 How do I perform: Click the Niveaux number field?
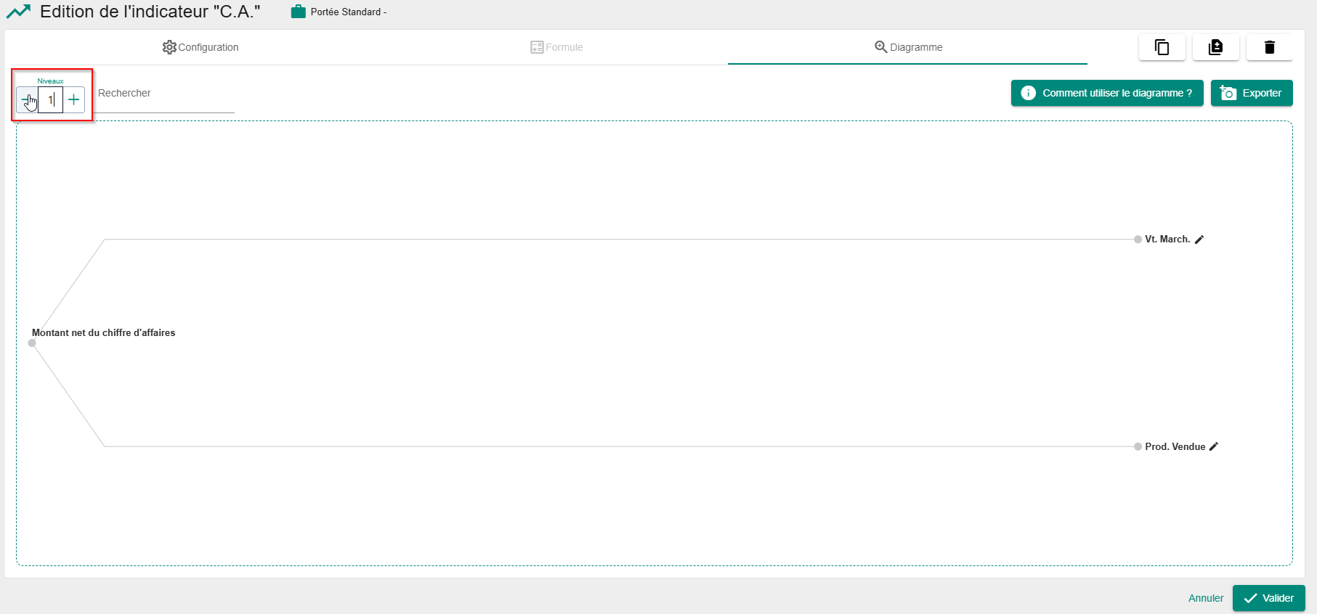[x=50, y=99]
